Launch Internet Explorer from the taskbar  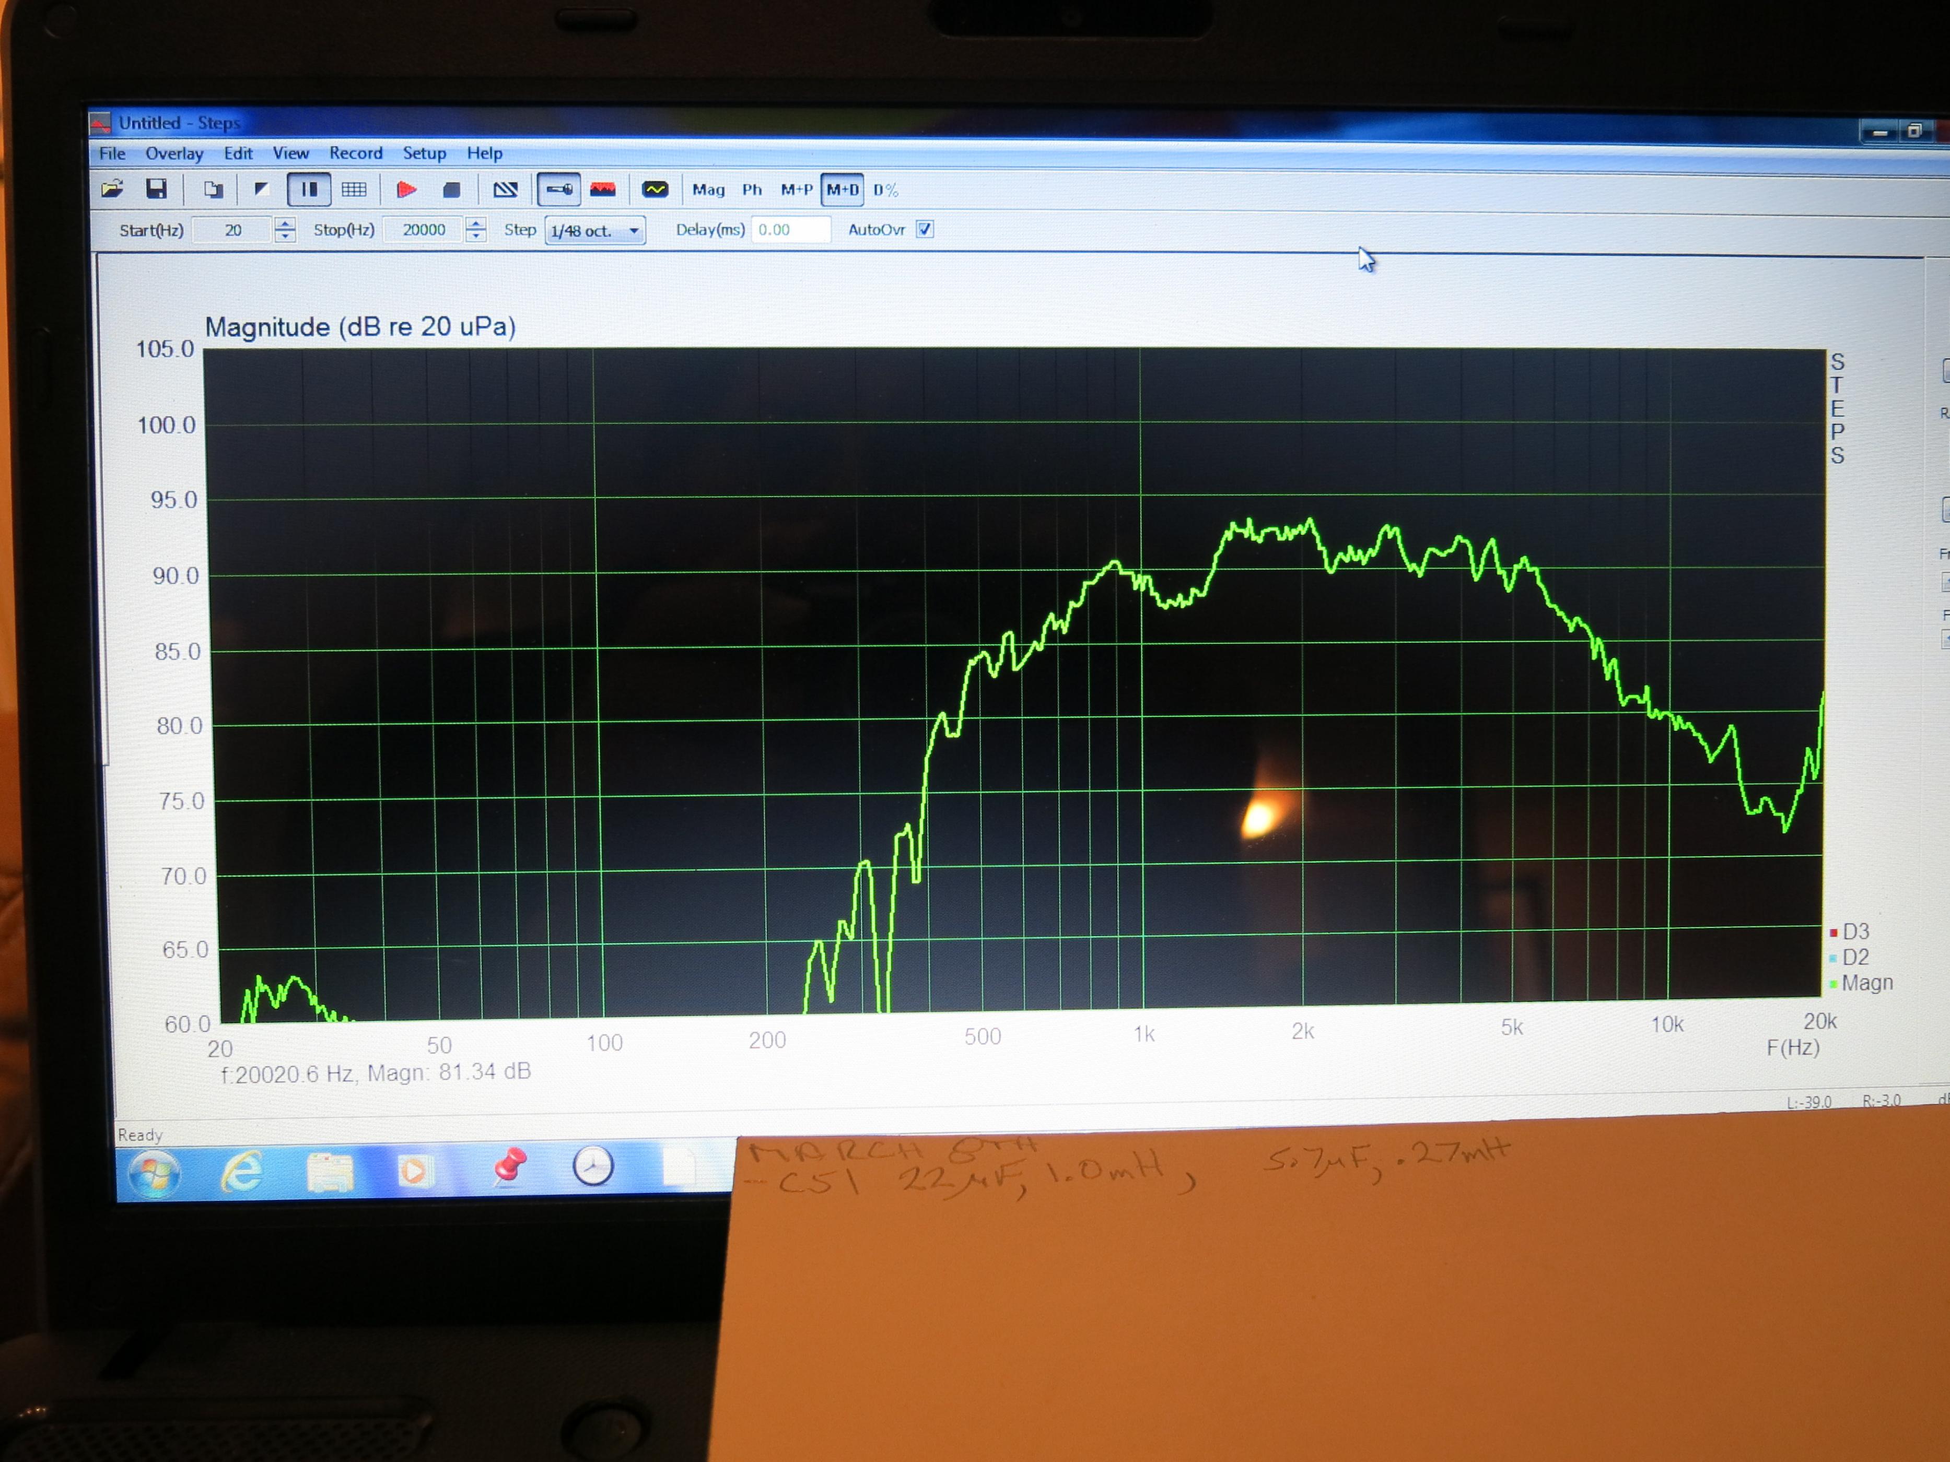tap(241, 1172)
